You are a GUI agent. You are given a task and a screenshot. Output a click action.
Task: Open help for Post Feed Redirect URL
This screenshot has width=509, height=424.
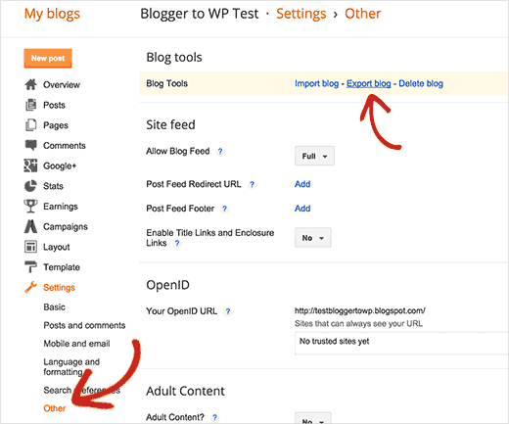coord(252,184)
